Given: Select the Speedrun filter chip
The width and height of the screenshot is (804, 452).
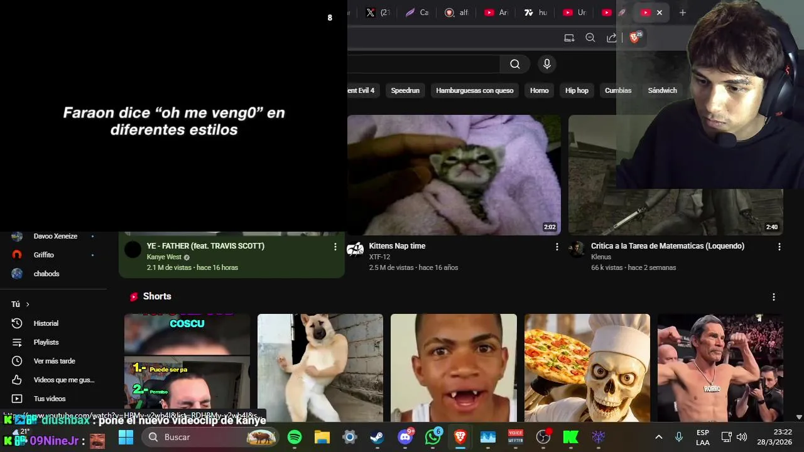Looking at the screenshot, I should pos(405,90).
